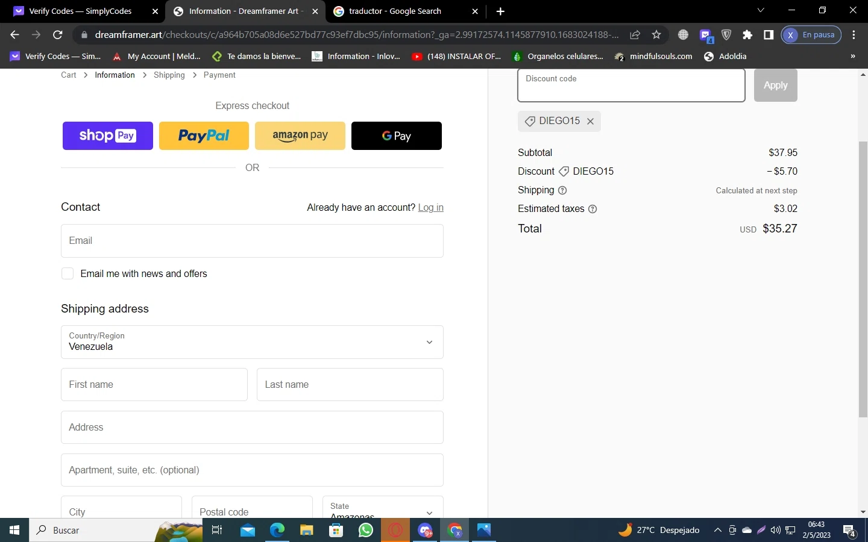868x542 pixels.
Task: Click the Apply discount button
Action: click(x=776, y=86)
